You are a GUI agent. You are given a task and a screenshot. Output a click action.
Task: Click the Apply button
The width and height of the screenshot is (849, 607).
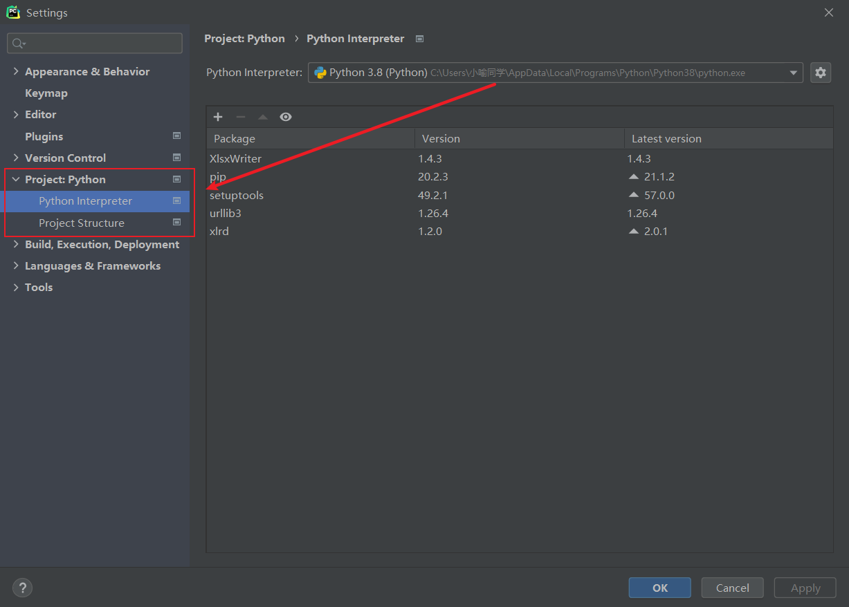click(x=805, y=588)
